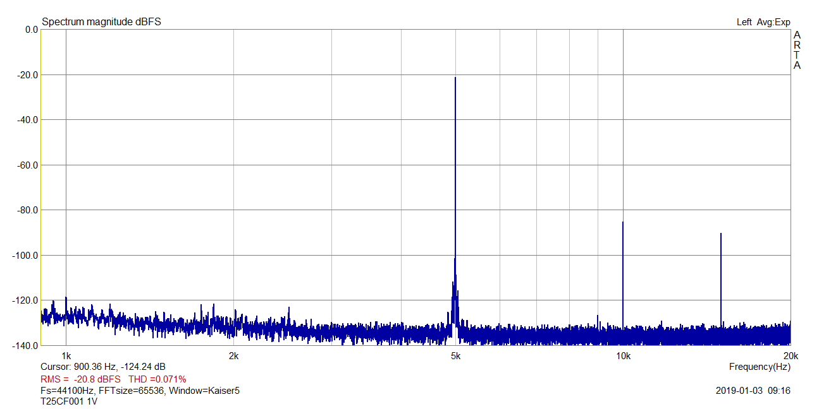This screenshot has height=409, width=831.
Task: Click the '-120.0' y-axis label
Action: tap(25, 300)
